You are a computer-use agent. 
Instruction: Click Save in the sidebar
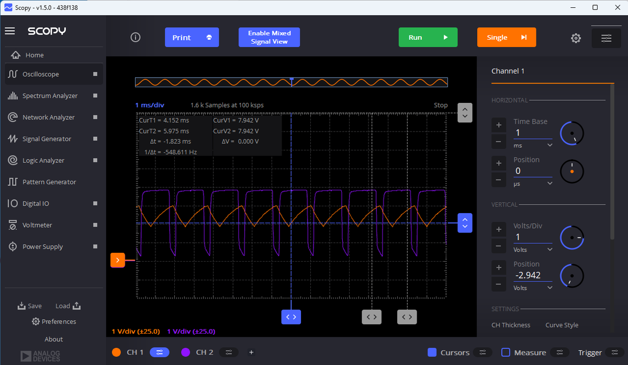pos(30,306)
